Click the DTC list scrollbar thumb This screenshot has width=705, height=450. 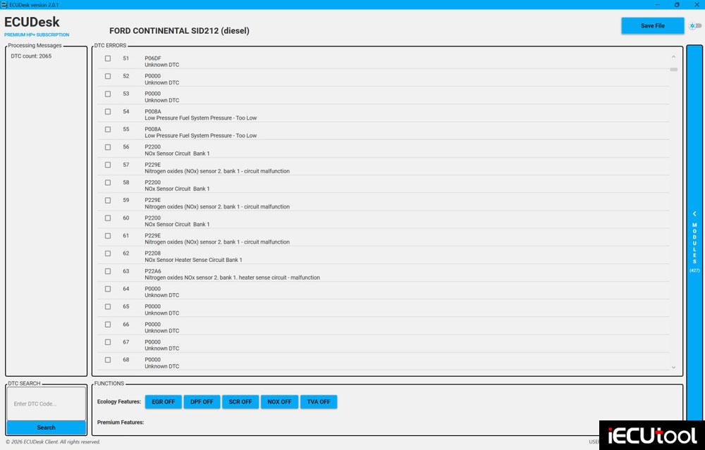tap(673, 70)
